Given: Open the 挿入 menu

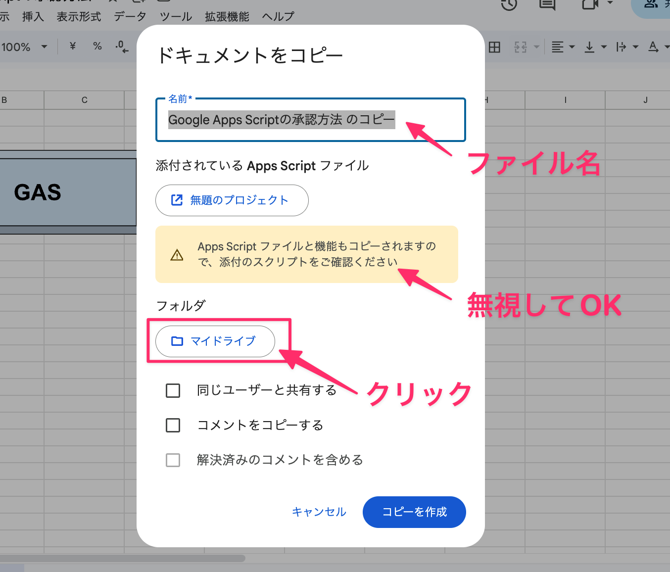Looking at the screenshot, I should 33,17.
